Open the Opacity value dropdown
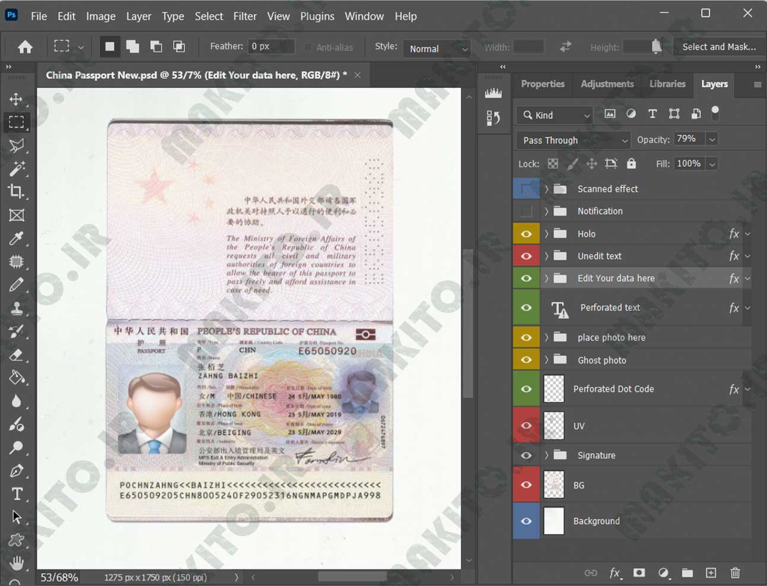Image resolution: width=767 pixels, height=586 pixels. click(x=712, y=140)
